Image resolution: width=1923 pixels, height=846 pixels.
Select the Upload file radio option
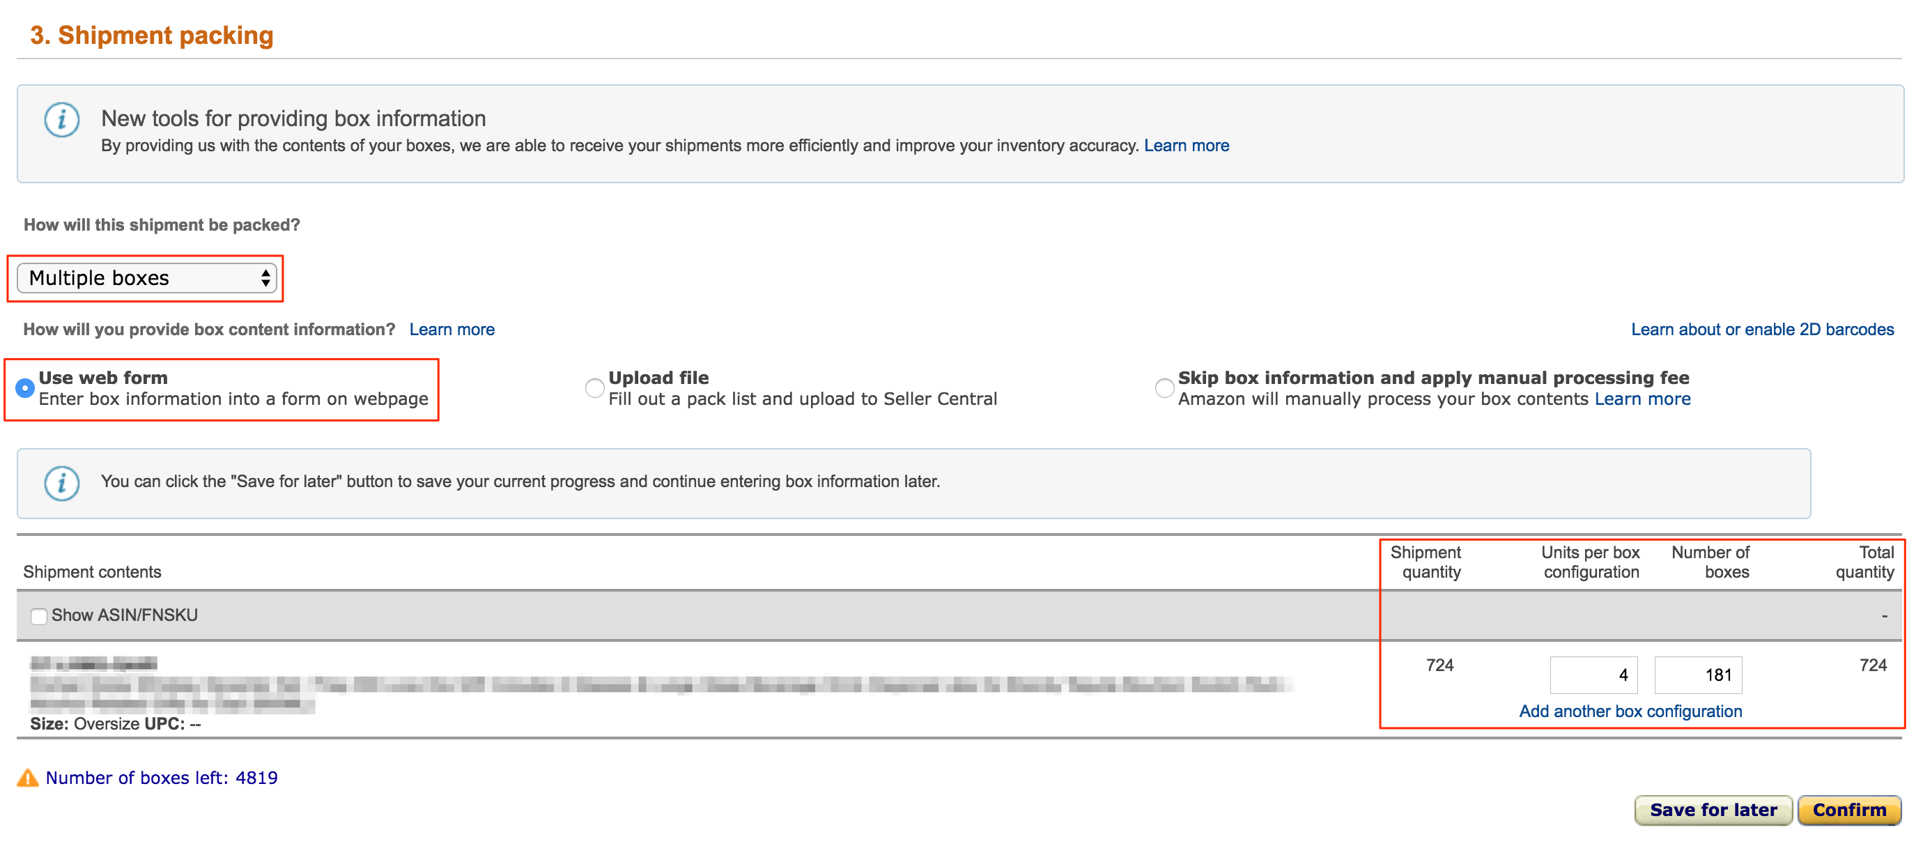[594, 388]
